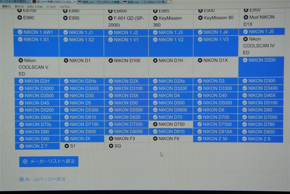Screen dimensions: 290x194
Task: Select the NIKON D70s cell
Action: (x=37, y=124)
